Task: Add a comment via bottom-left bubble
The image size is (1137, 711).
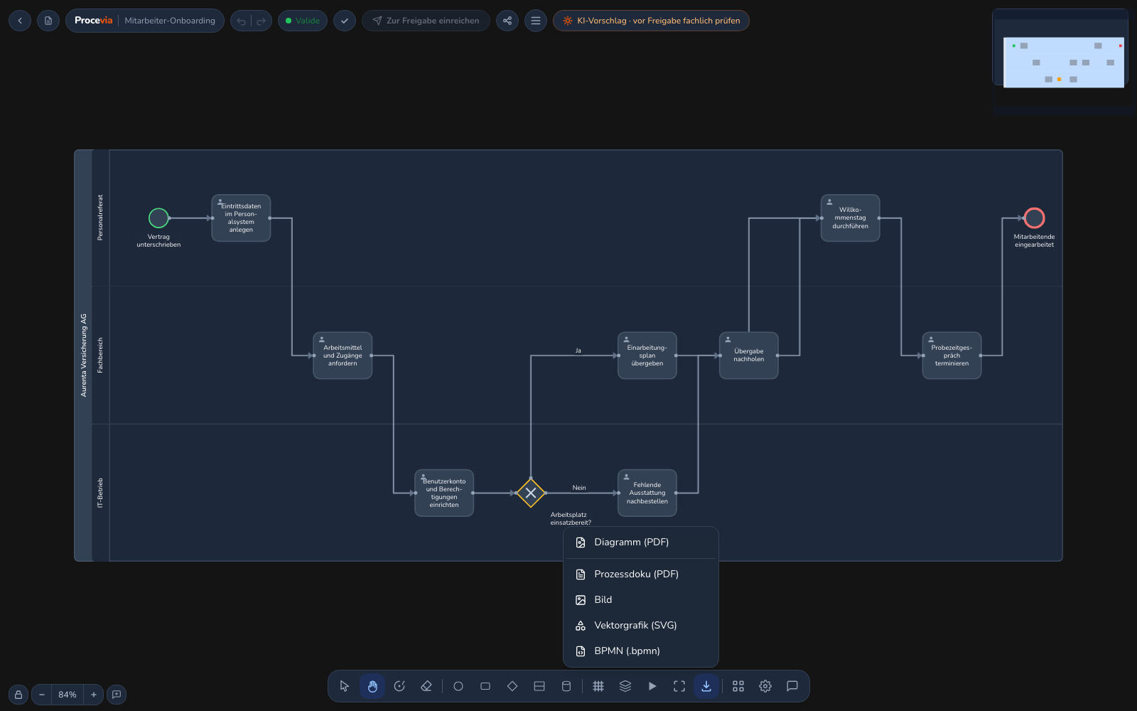Action: [x=117, y=695]
